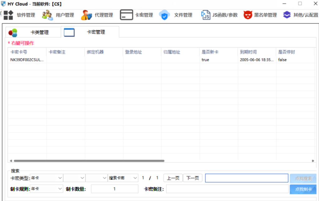Image resolution: width=319 pixels, height=201 pixels.
Task: Click the search text input field
Action: pos(246,178)
